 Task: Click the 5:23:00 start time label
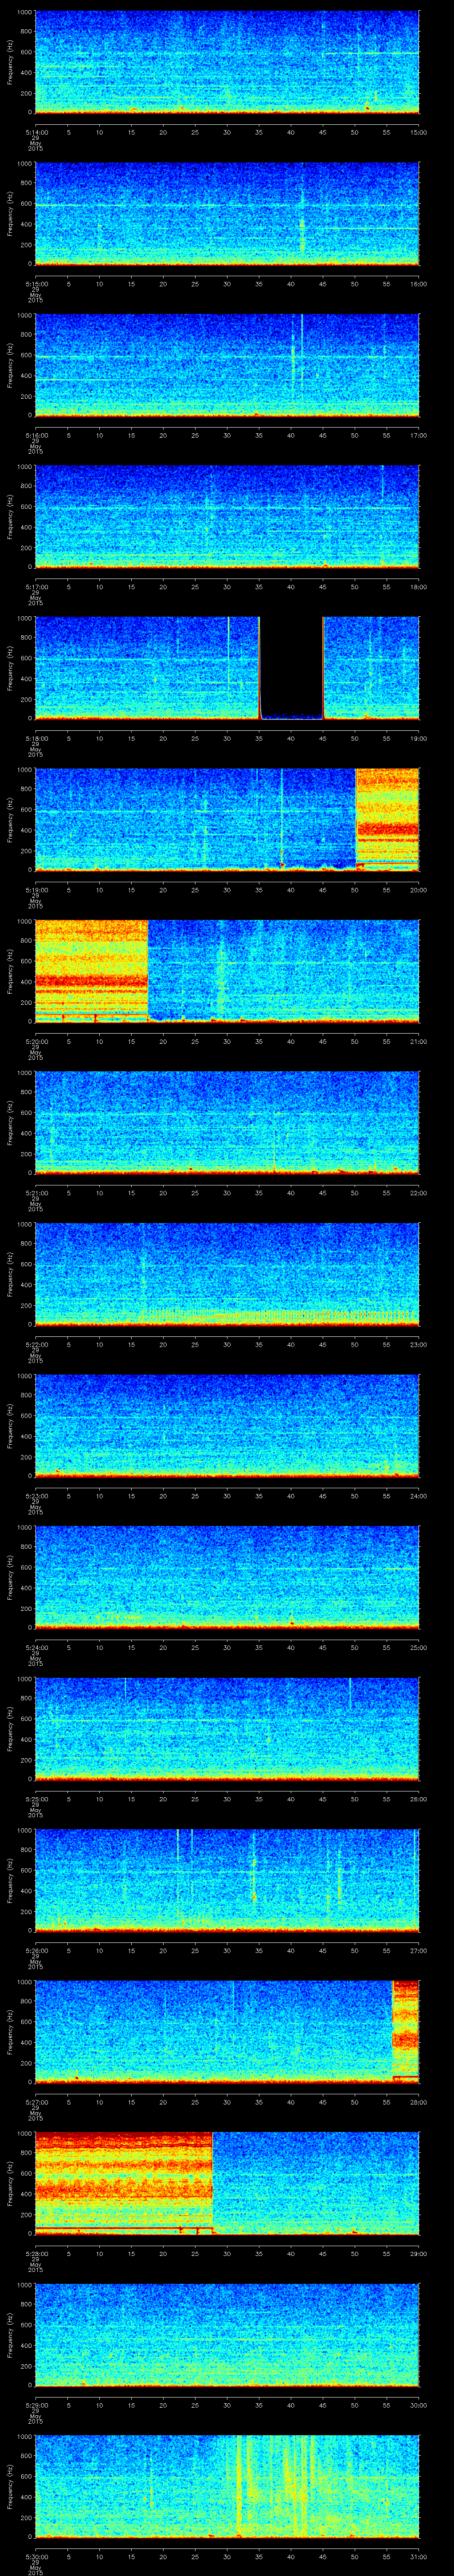click(36, 1496)
